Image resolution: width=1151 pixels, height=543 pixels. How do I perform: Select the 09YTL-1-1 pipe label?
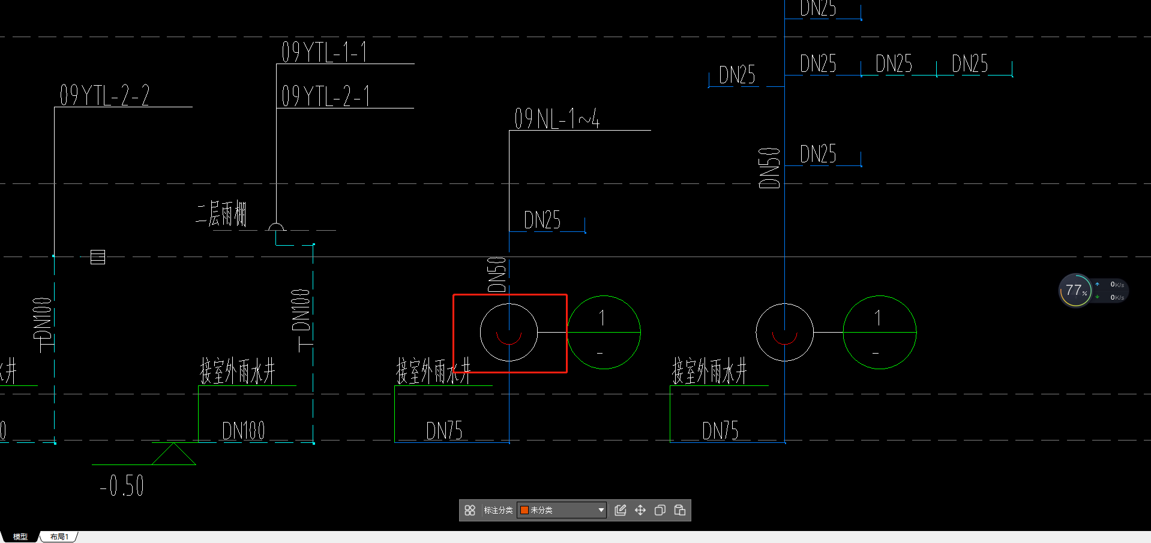tap(324, 52)
